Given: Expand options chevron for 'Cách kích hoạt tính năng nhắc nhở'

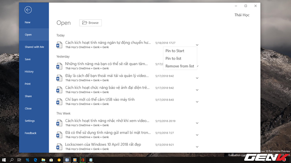Looking at the screenshot, I should [x=197, y=123].
